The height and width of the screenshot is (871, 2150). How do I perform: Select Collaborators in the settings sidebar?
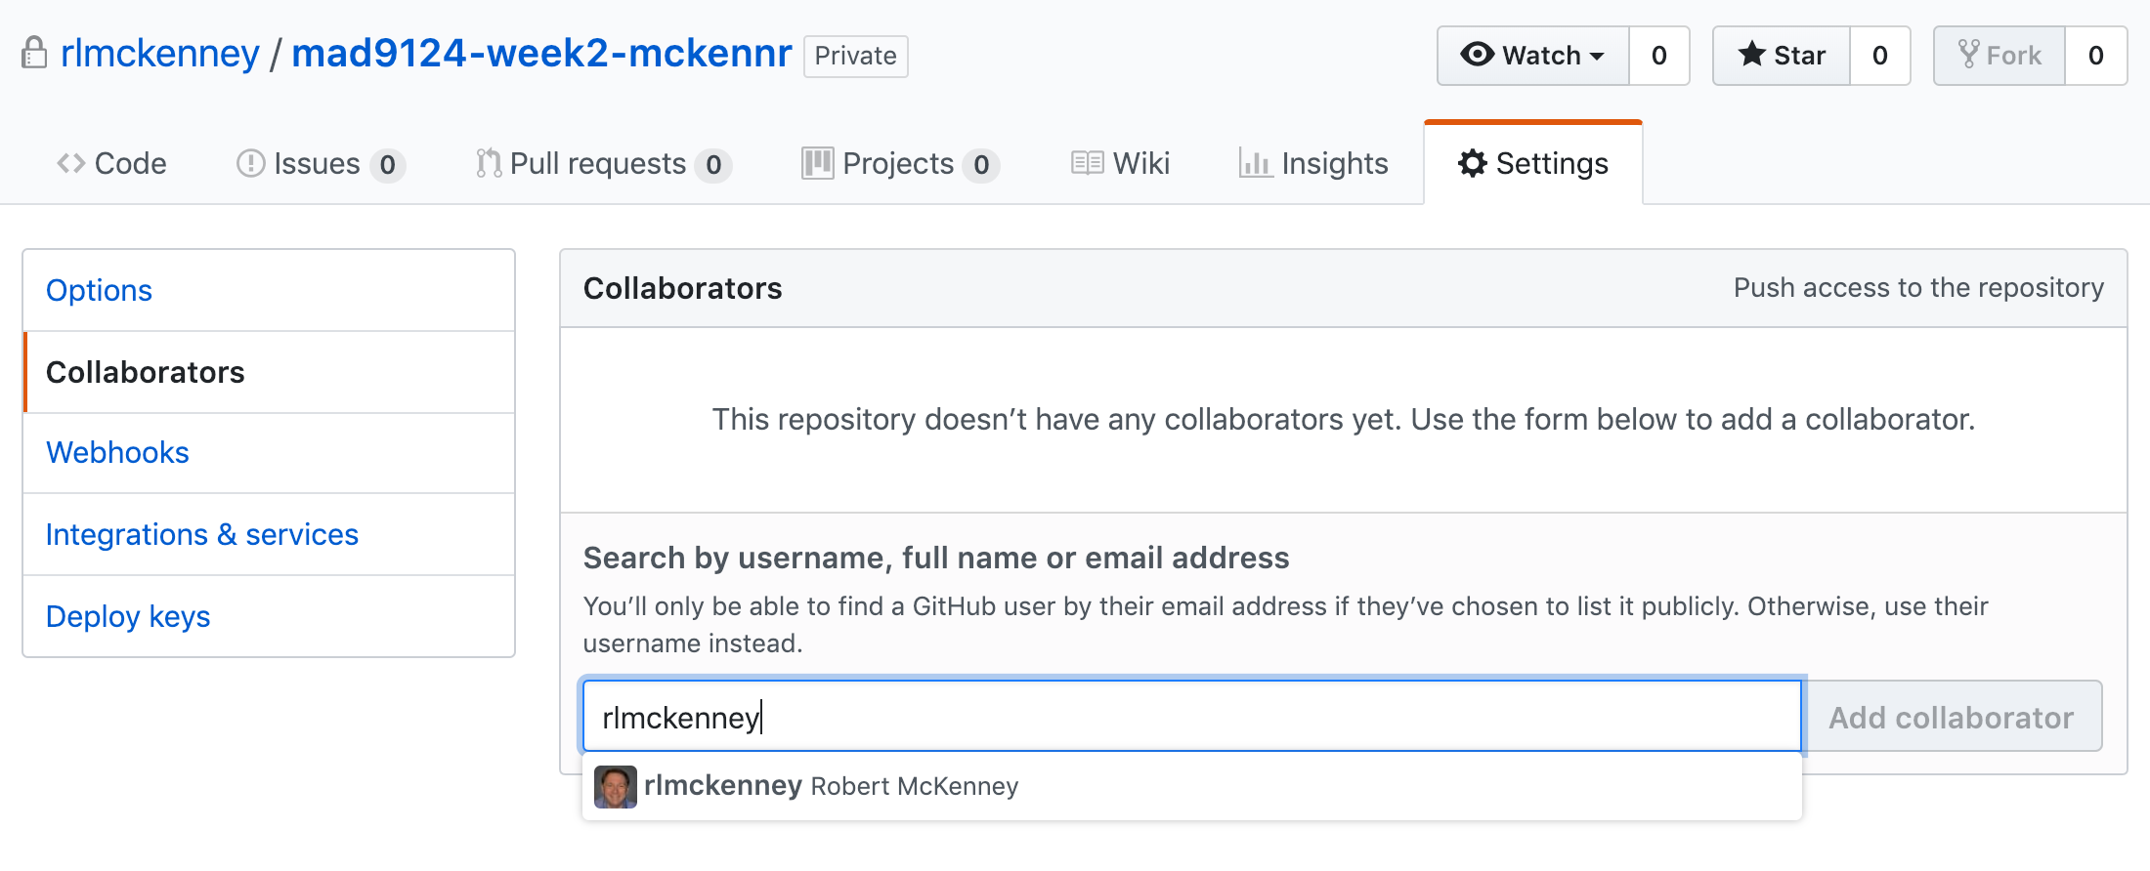click(x=269, y=372)
